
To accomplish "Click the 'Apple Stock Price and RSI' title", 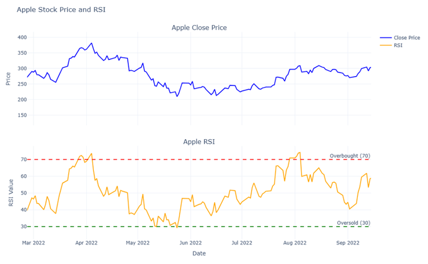I will [x=61, y=10].
